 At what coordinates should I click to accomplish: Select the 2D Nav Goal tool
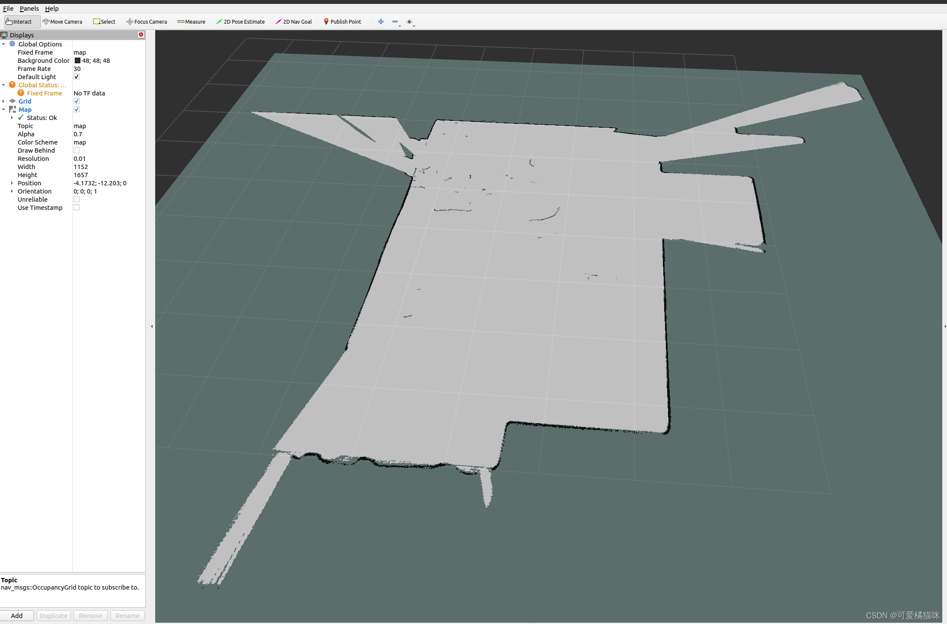pyautogui.click(x=294, y=22)
